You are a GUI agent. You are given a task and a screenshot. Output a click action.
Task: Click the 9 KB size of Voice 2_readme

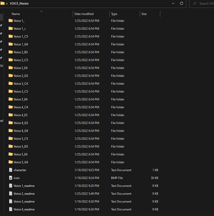pos(155,194)
